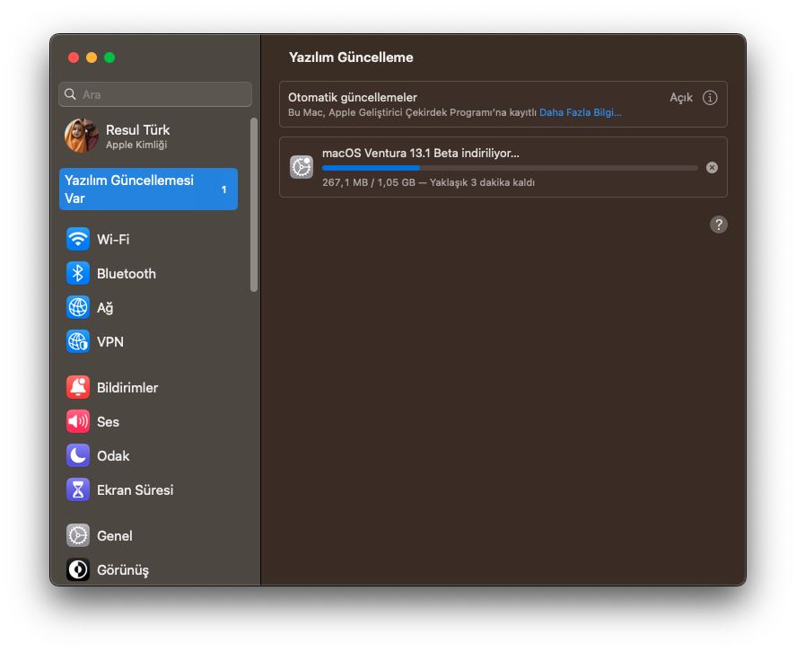
Task: Select the Ağ network globe icon
Action: 78,307
